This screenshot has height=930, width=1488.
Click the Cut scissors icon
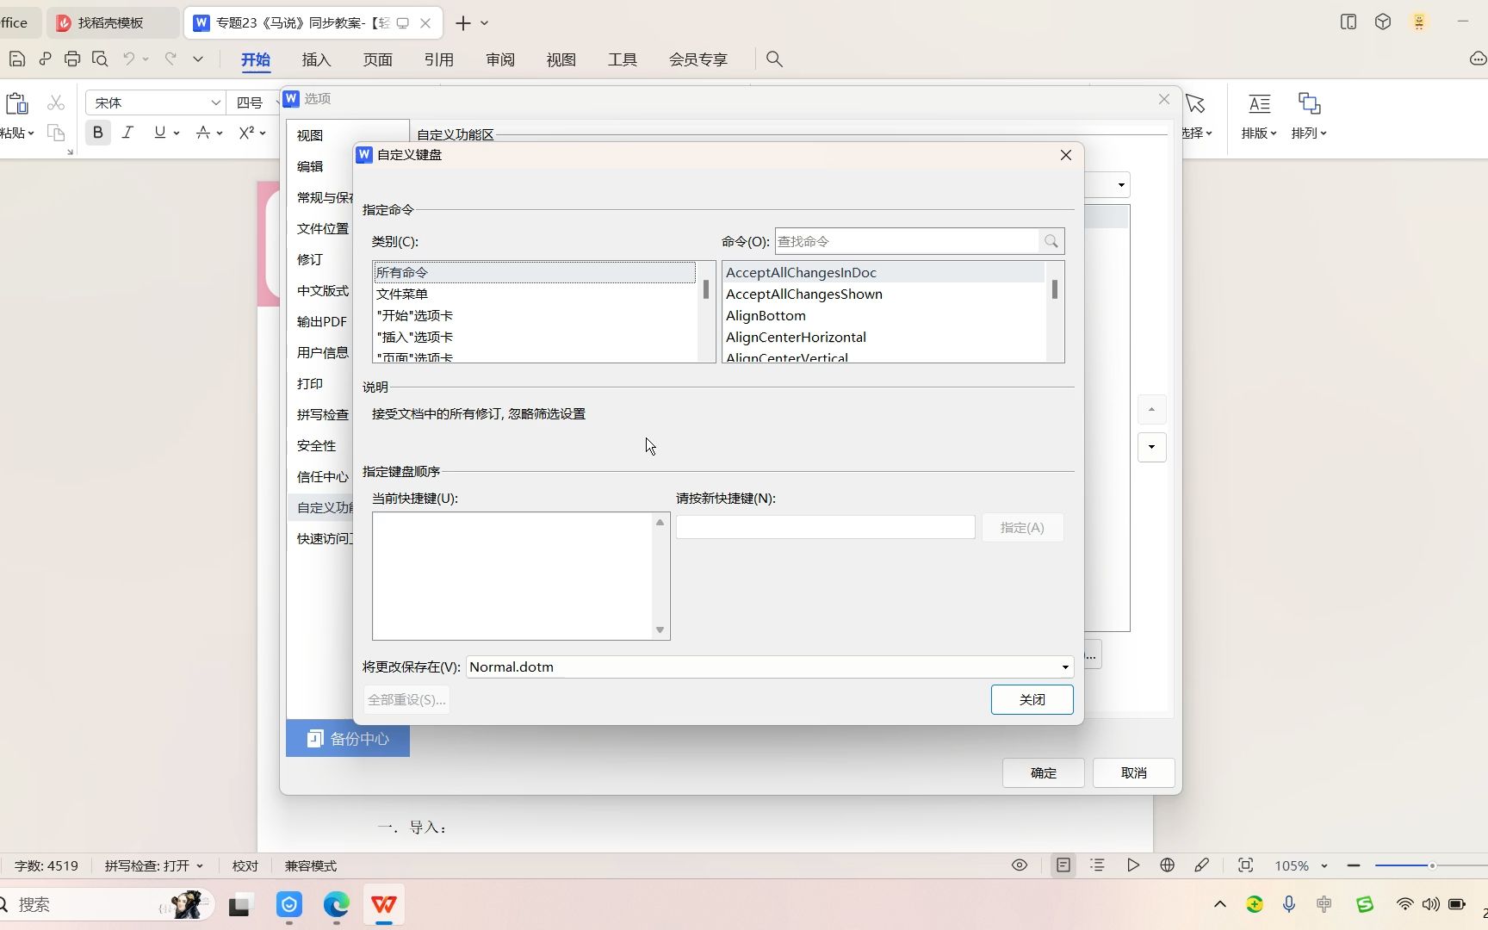coord(56,102)
